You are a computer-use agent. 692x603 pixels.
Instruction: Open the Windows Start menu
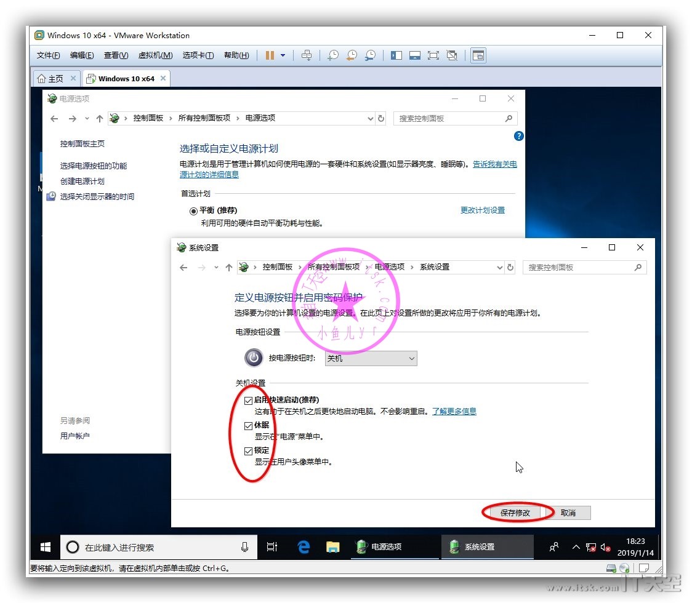pos(46,547)
